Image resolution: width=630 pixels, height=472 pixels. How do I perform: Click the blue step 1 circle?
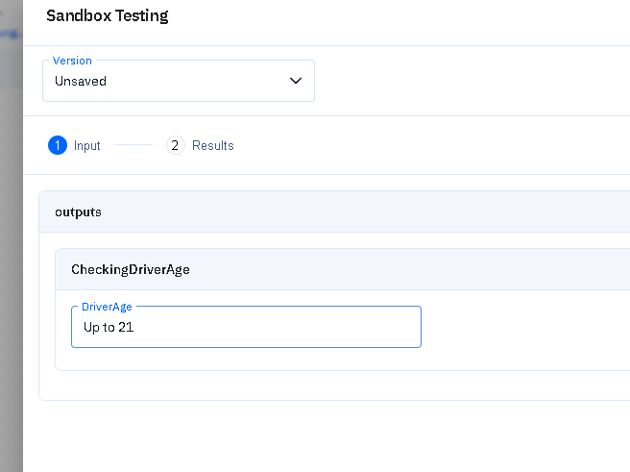coord(58,145)
